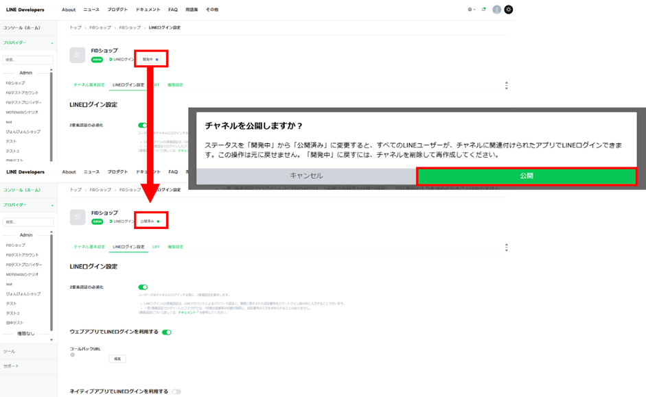The width and height of the screenshot is (646, 397).
Task: Enable ネイティブアプリでLINEログインを利用する switch
Action: (x=176, y=392)
